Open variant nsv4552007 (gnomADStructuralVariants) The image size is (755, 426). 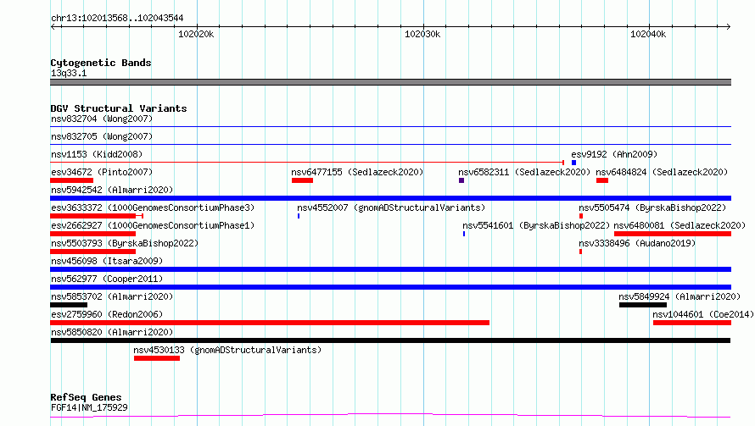coord(391,207)
